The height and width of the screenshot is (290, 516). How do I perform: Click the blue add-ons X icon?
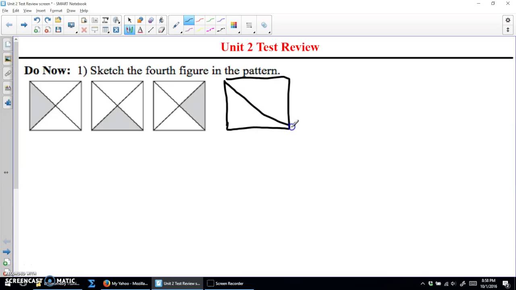[x=116, y=30]
